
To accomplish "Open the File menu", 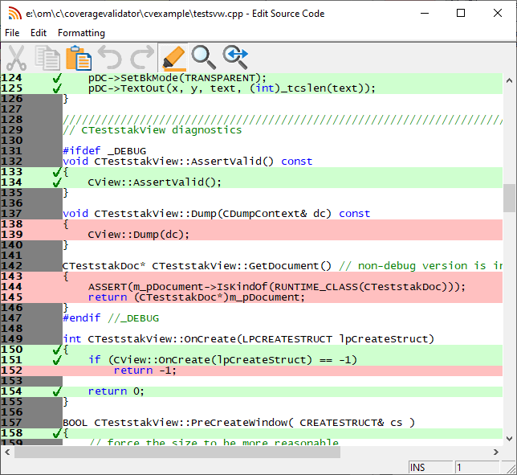I will click(12, 33).
